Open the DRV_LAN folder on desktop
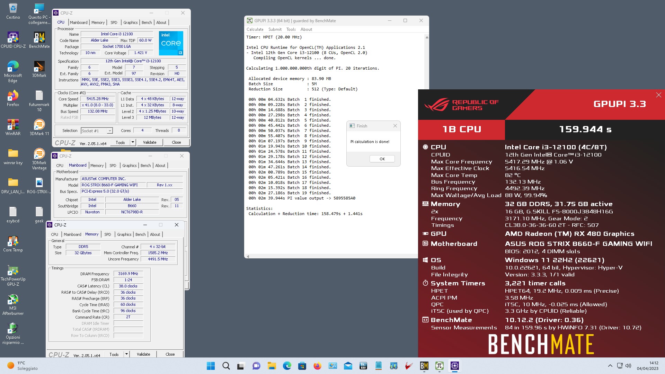This screenshot has width=665, height=374. (x=13, y=185)
